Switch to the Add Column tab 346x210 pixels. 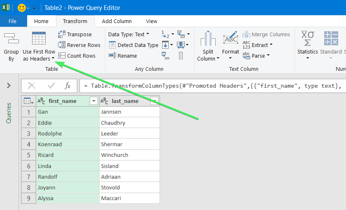click(x=117, y=21)
